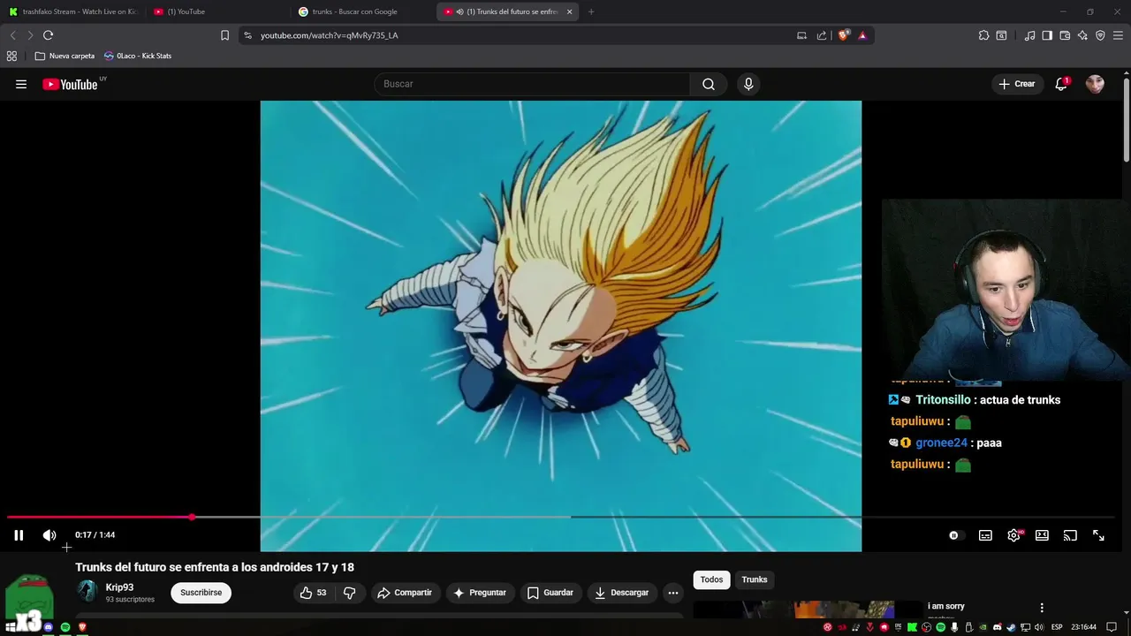Click the Preguntar button

pyautogui.click(x=480, y=593)
